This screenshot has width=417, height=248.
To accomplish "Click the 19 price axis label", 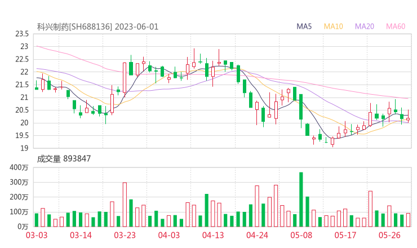I will [24, 148].
